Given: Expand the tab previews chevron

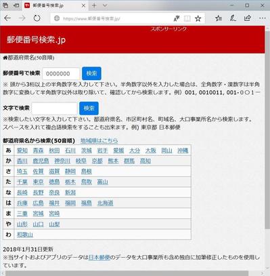Looking at the screenshot, I should [105, 5].
